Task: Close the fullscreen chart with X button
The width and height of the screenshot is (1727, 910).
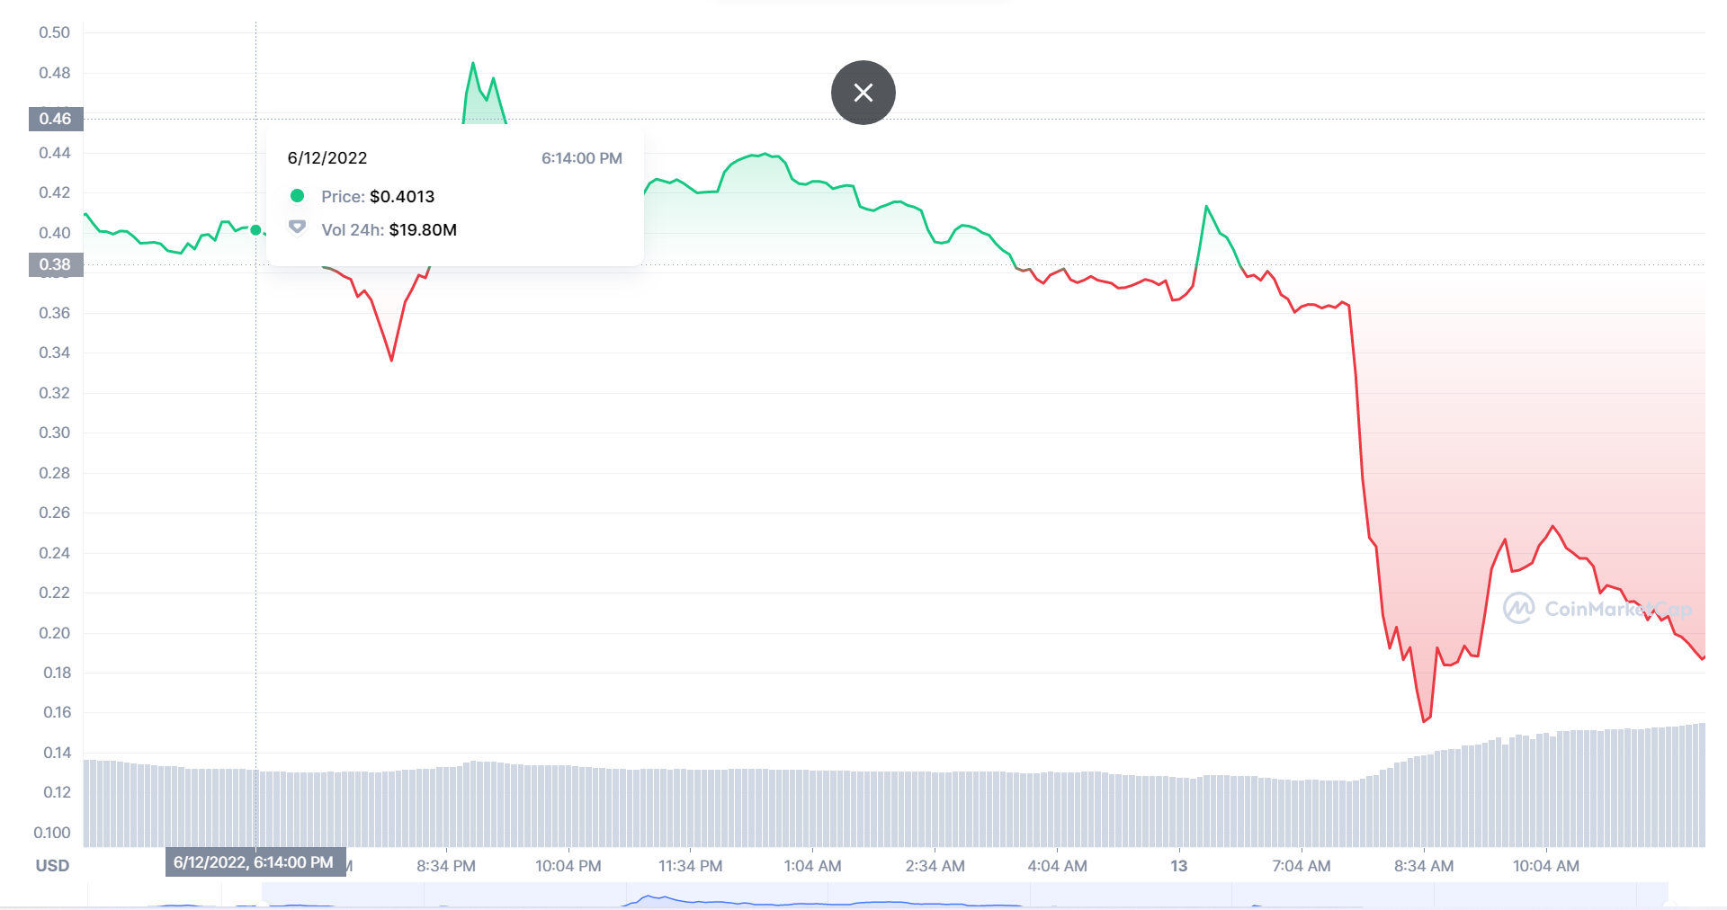Action: tap(863, 93)
